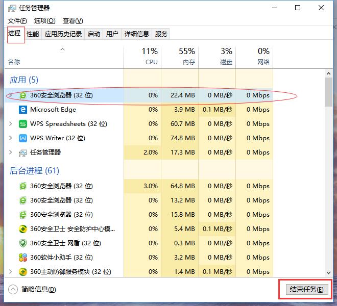Switch to the 进程 tab
The width and height of the screenshot is (337, 306).
coord(14,33)
